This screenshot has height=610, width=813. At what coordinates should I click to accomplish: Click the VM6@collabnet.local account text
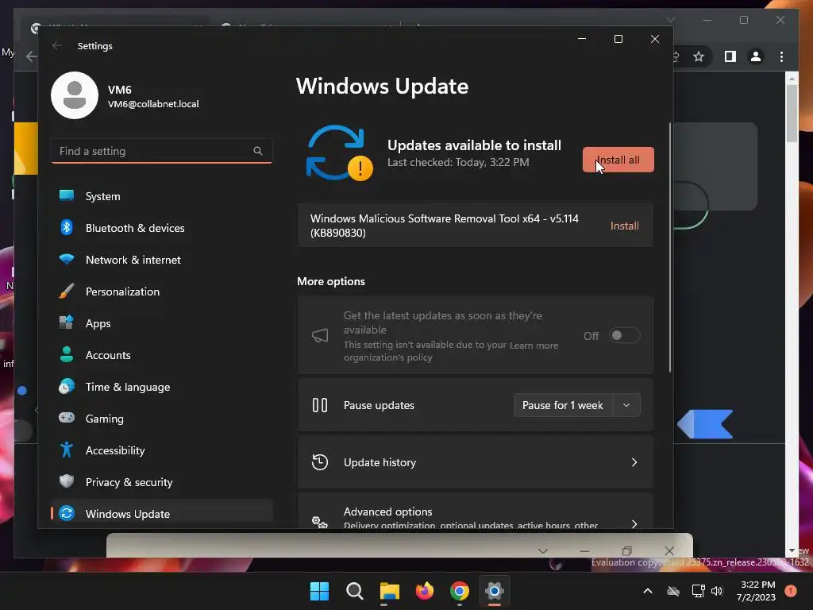[153, 104]
